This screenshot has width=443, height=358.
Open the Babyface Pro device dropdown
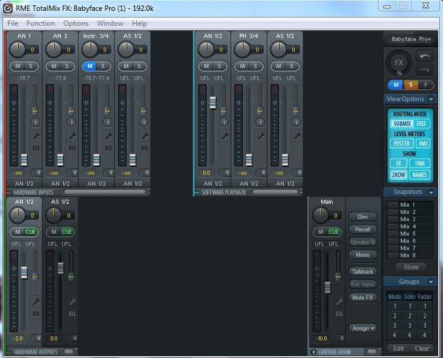[x=410, y=39]
